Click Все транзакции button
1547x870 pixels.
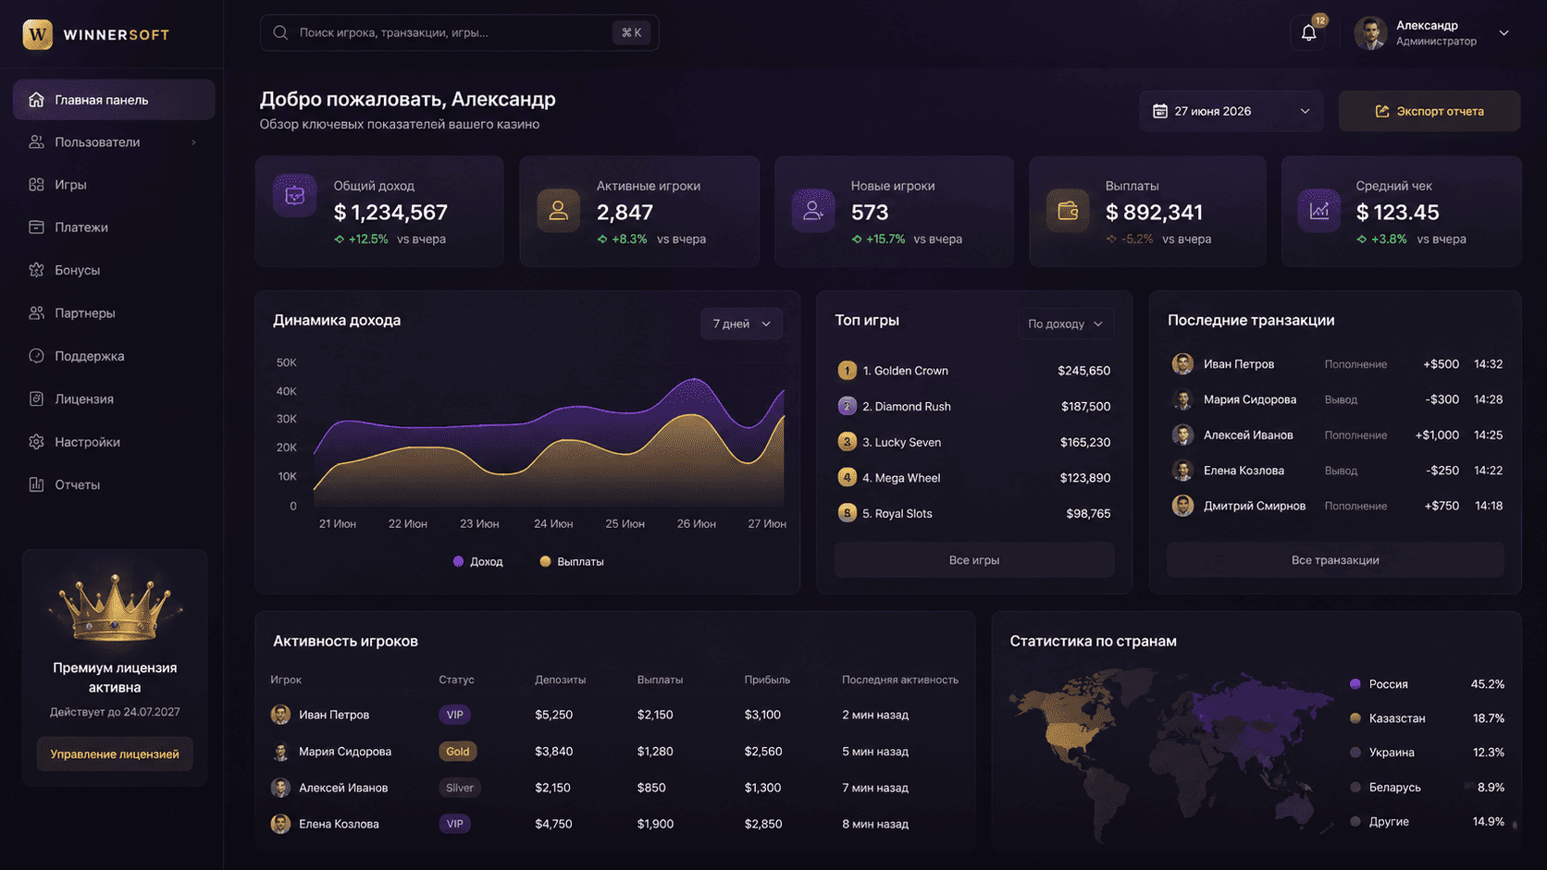[x=1335, y=560]
